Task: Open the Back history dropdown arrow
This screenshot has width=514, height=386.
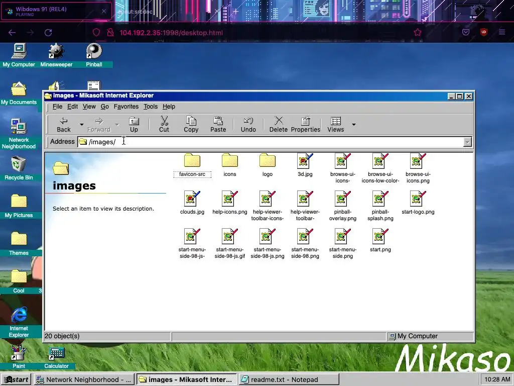Action: 82,125
